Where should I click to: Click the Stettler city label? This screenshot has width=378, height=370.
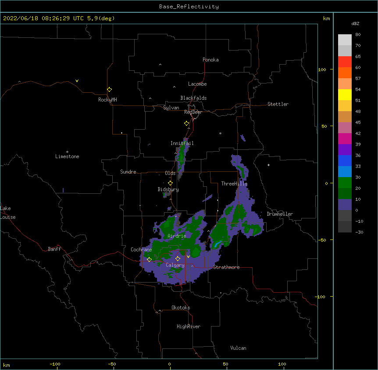(x=278, y=104)
